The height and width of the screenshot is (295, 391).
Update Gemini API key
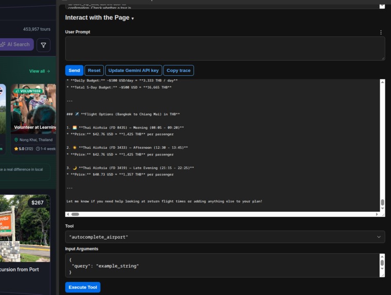tap(134, 71)
